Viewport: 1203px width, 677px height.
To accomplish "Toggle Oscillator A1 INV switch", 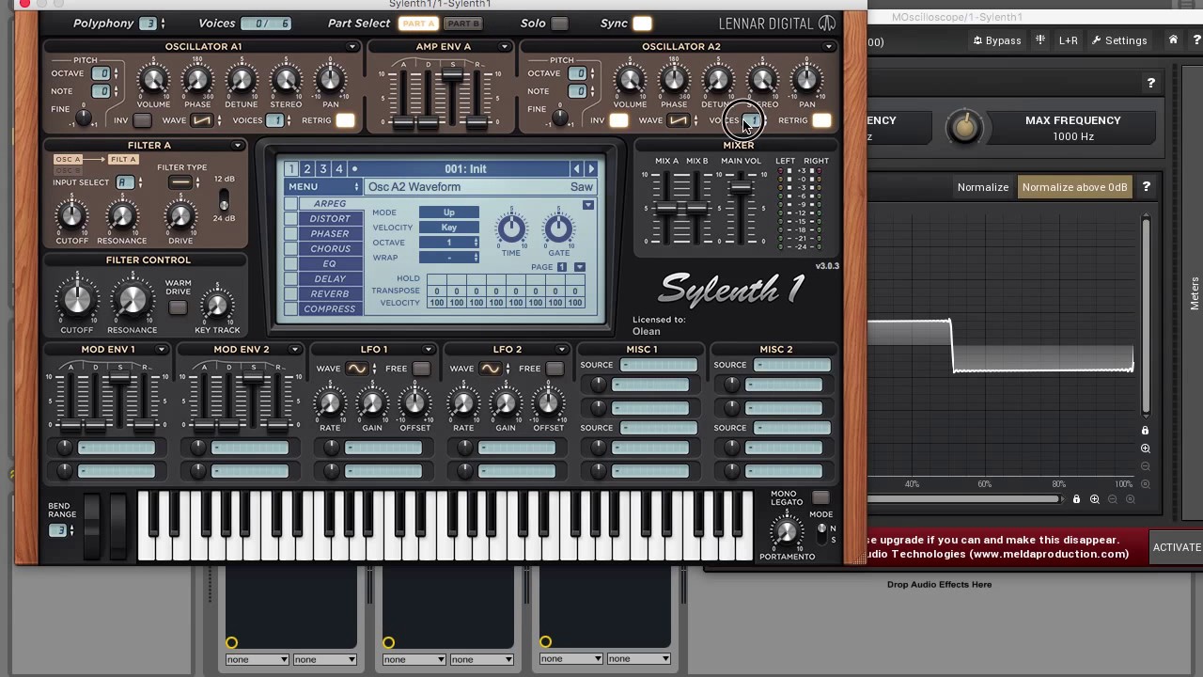I will click(x=142, y=120).
